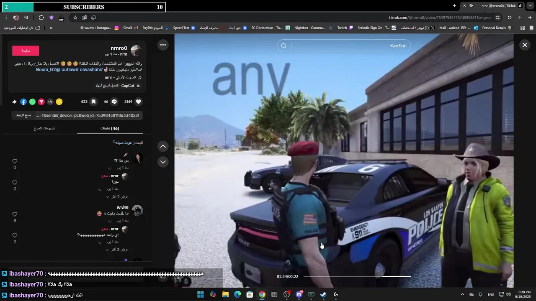Close the video viewer with the X button
536x301 pixels.
tap(525, 45)
